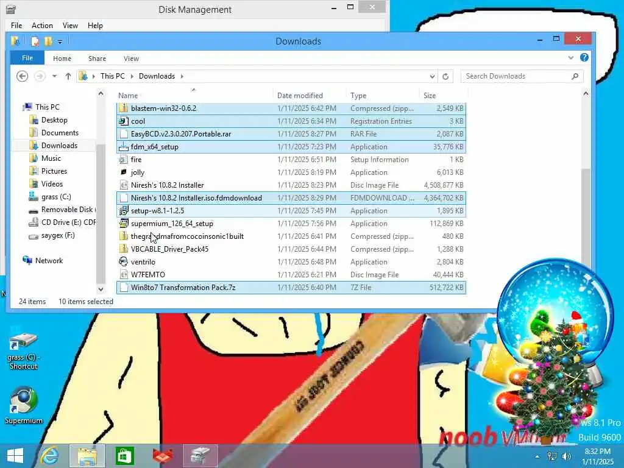Open the Explorer Help icon

(x=584, y=58)
